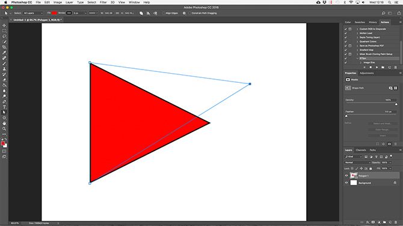Open the Normal blend mode dropdown
Screen dimensions: 403x226
click(357, 162)
